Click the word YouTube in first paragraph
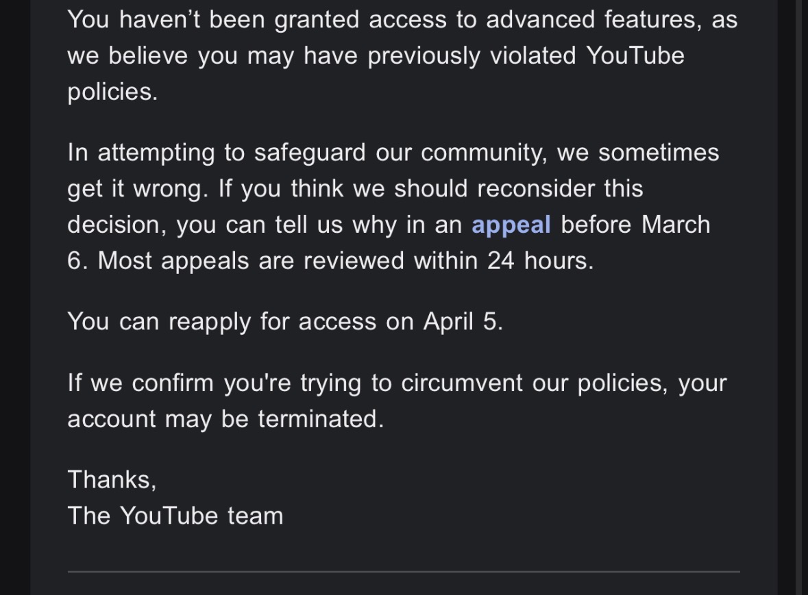The image size is (808, 595). click(x=635, y=55)
